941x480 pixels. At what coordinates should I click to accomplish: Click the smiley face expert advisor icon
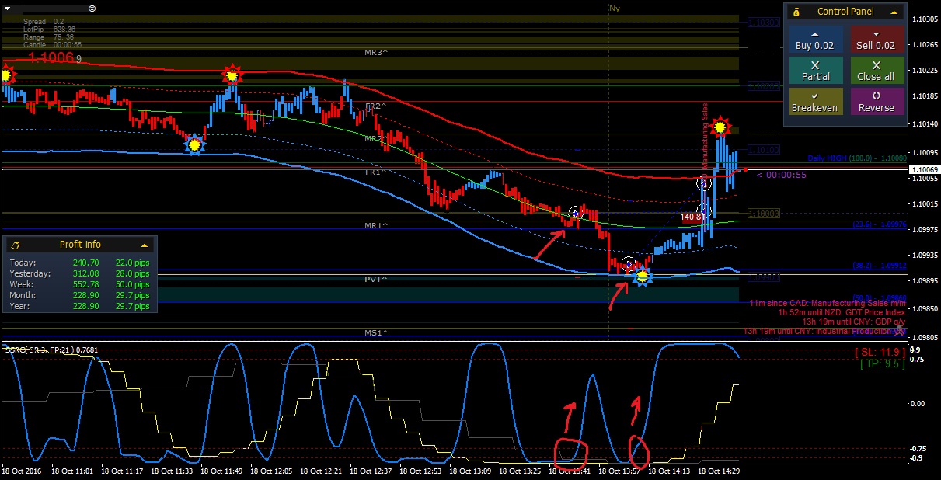[x=92, y=7]
